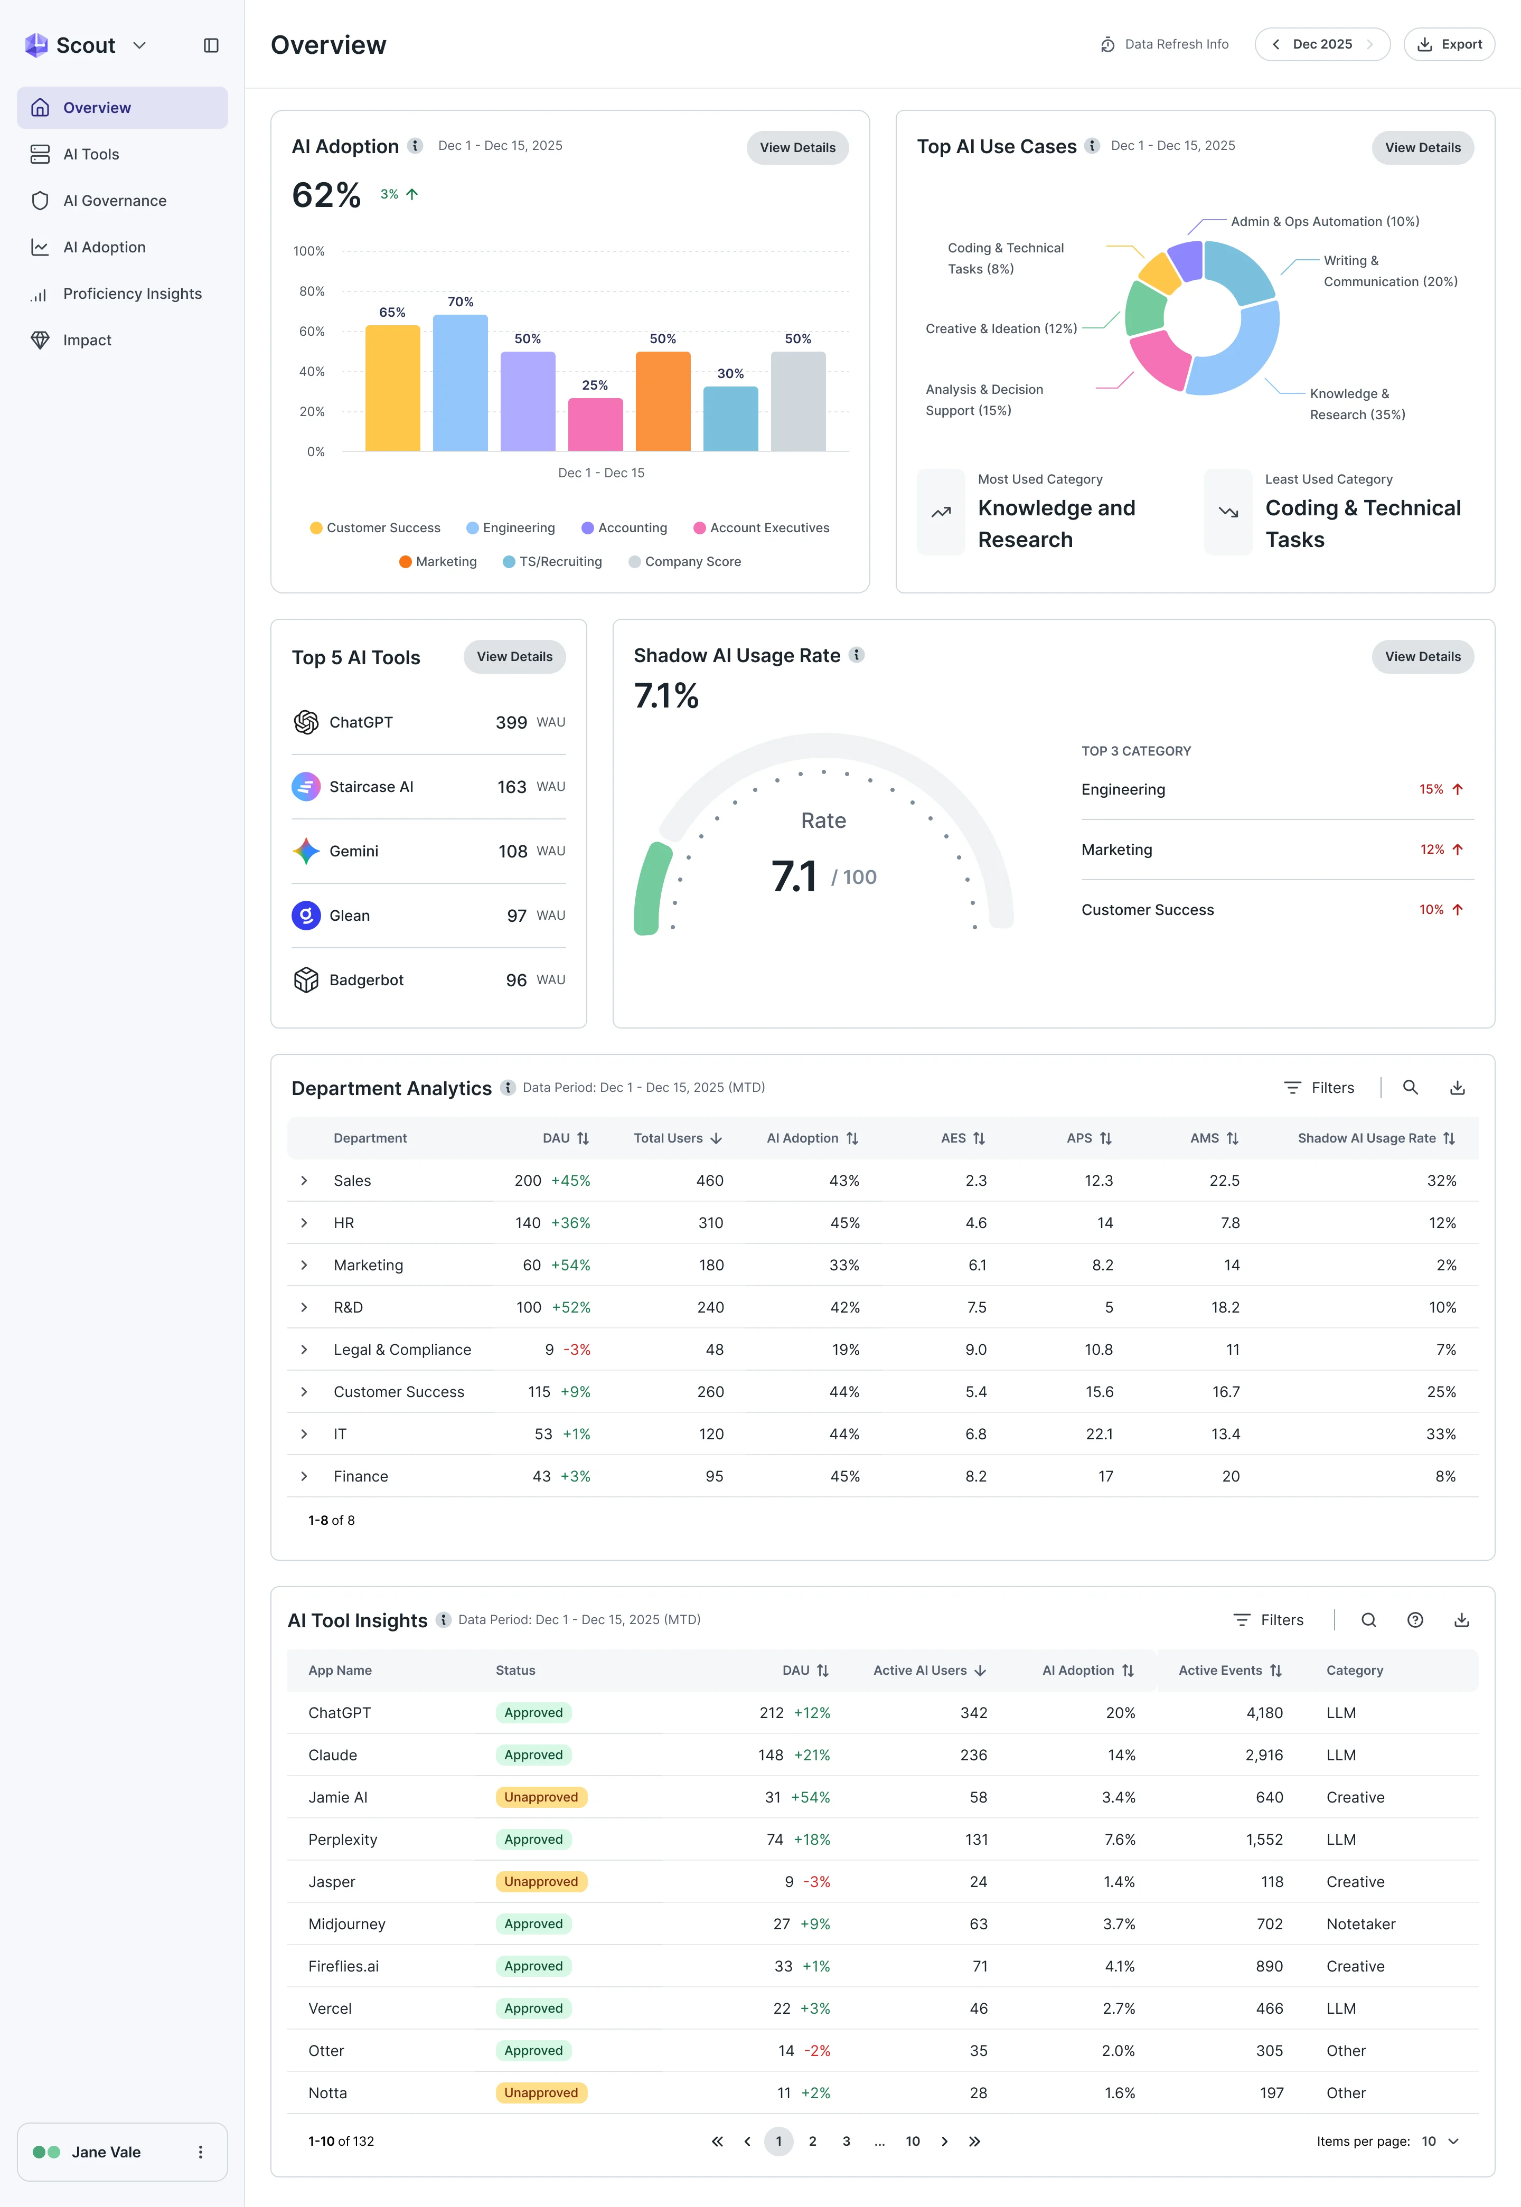This screenshot has height=2207, width=1521.
Task: Click the AI Tool Insights info icon
Action: pos(443,1620)
